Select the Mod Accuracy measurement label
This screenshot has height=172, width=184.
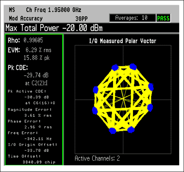tap(26, 18)
